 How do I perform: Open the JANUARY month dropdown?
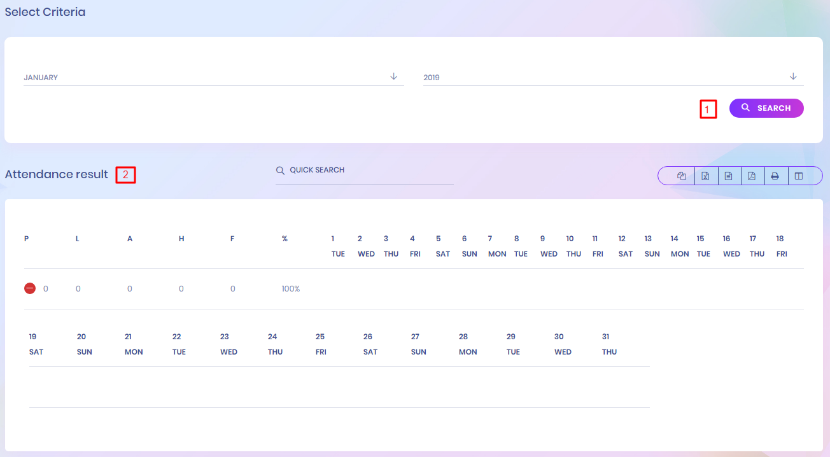[204, 78]
